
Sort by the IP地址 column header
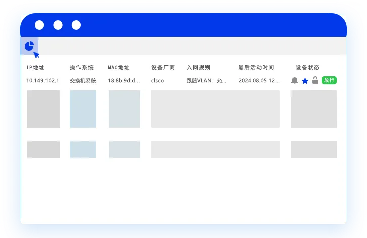coord(36,67)
